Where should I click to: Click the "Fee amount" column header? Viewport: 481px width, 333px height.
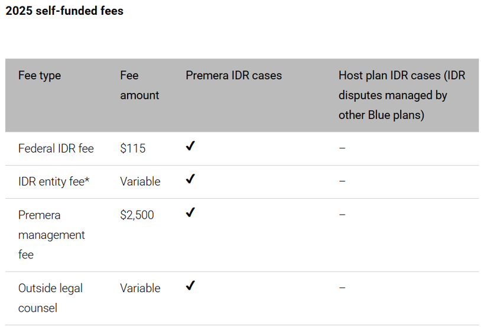coord(139,85)
